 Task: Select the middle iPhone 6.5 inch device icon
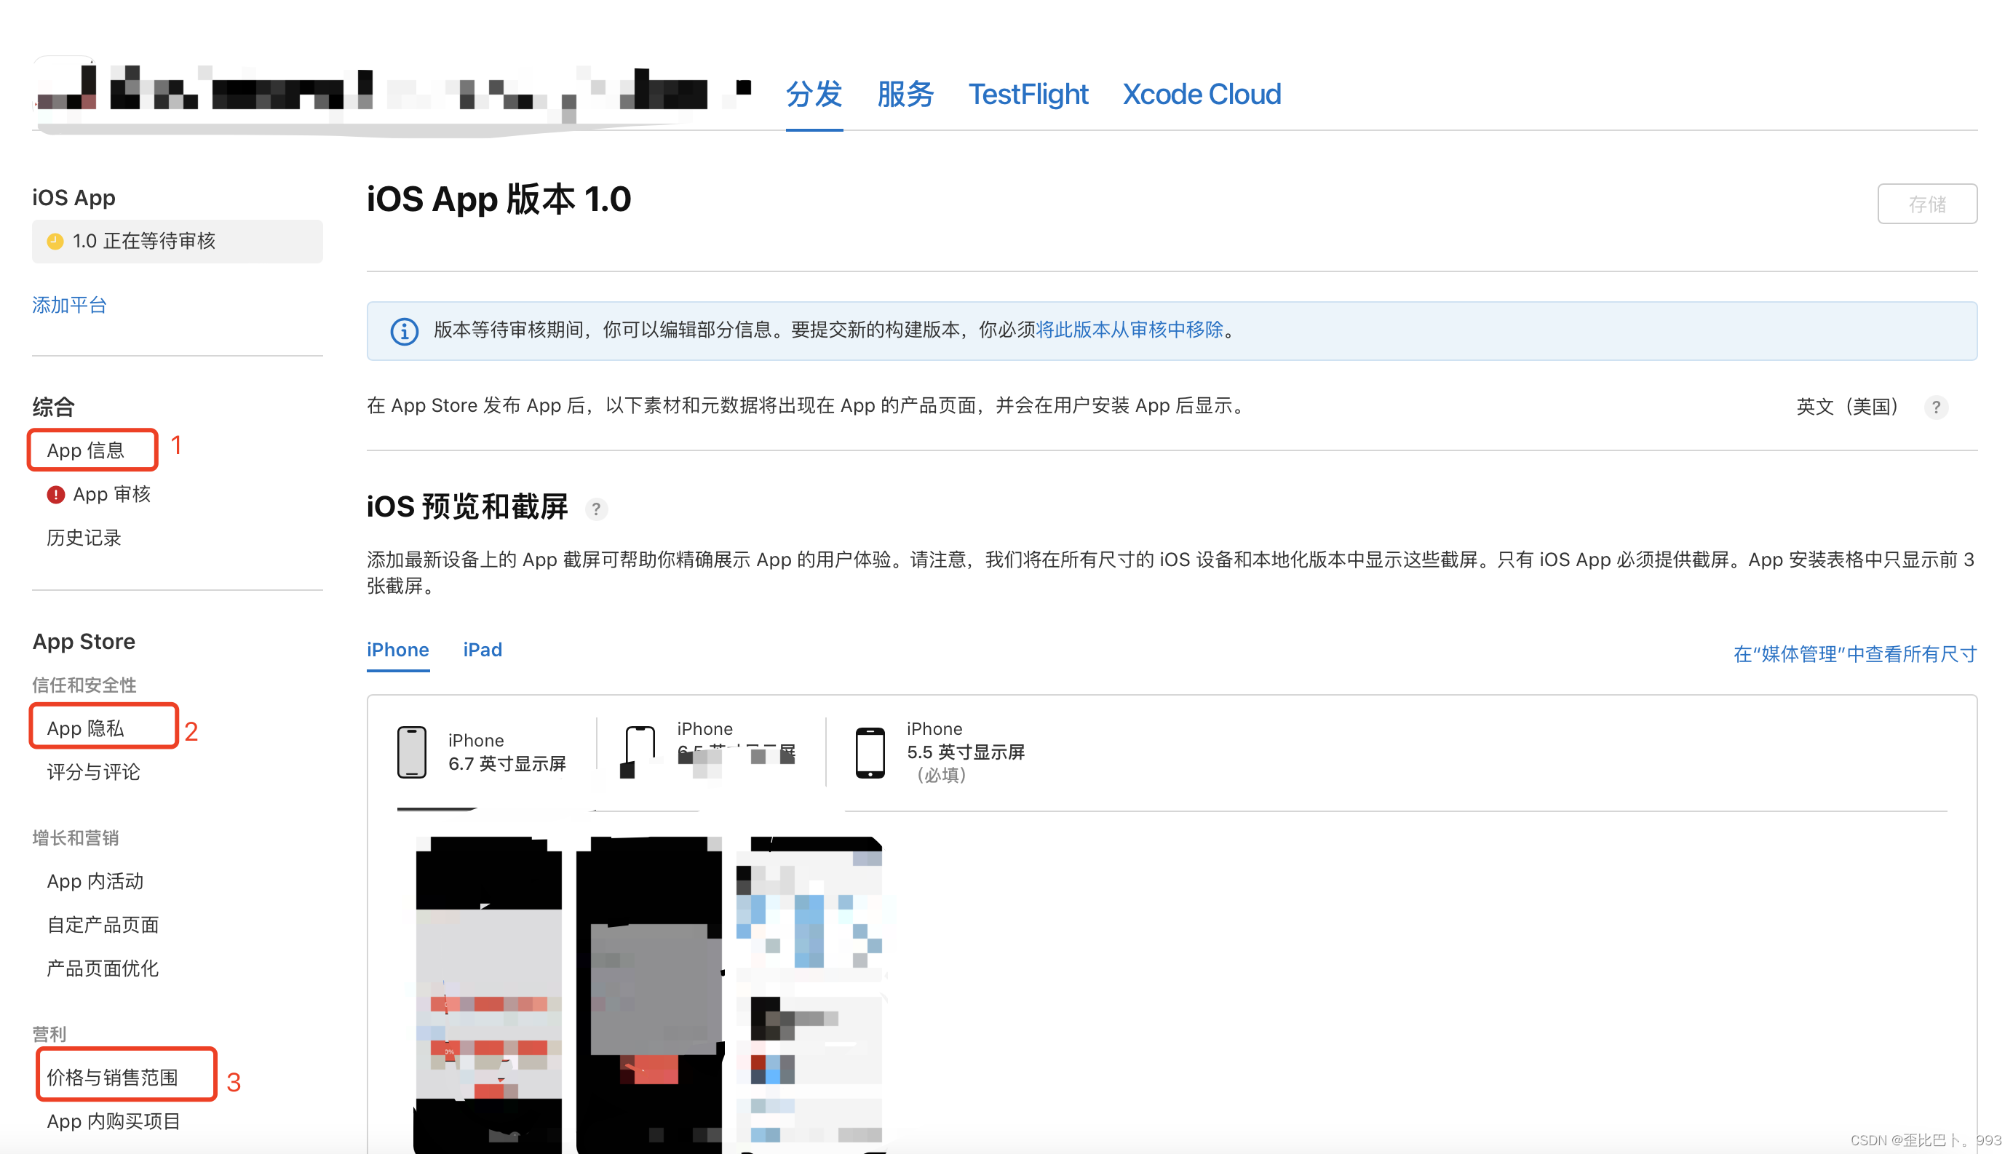tap(639, 752)
